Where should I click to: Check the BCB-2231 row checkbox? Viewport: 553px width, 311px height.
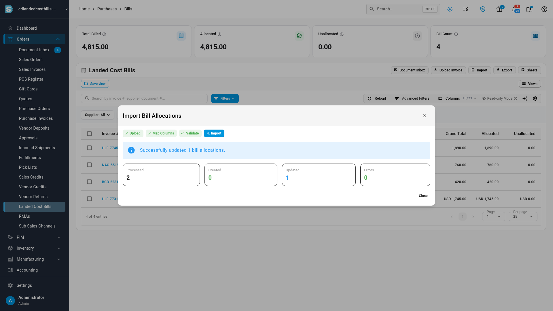(x=89, y=182)
